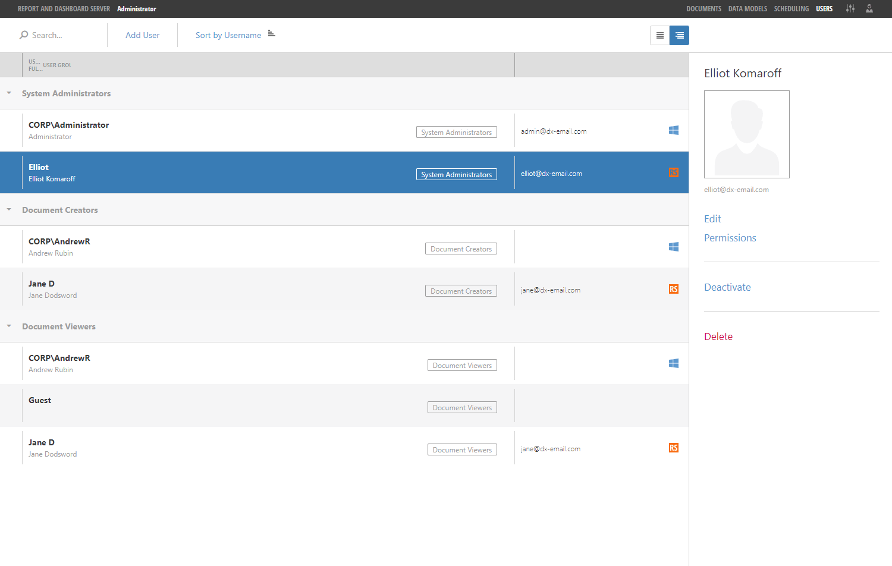This screenshot has height=566, width=892.
Task: Switch to the DOCUMENTS tab
Action: pos(703,8)
